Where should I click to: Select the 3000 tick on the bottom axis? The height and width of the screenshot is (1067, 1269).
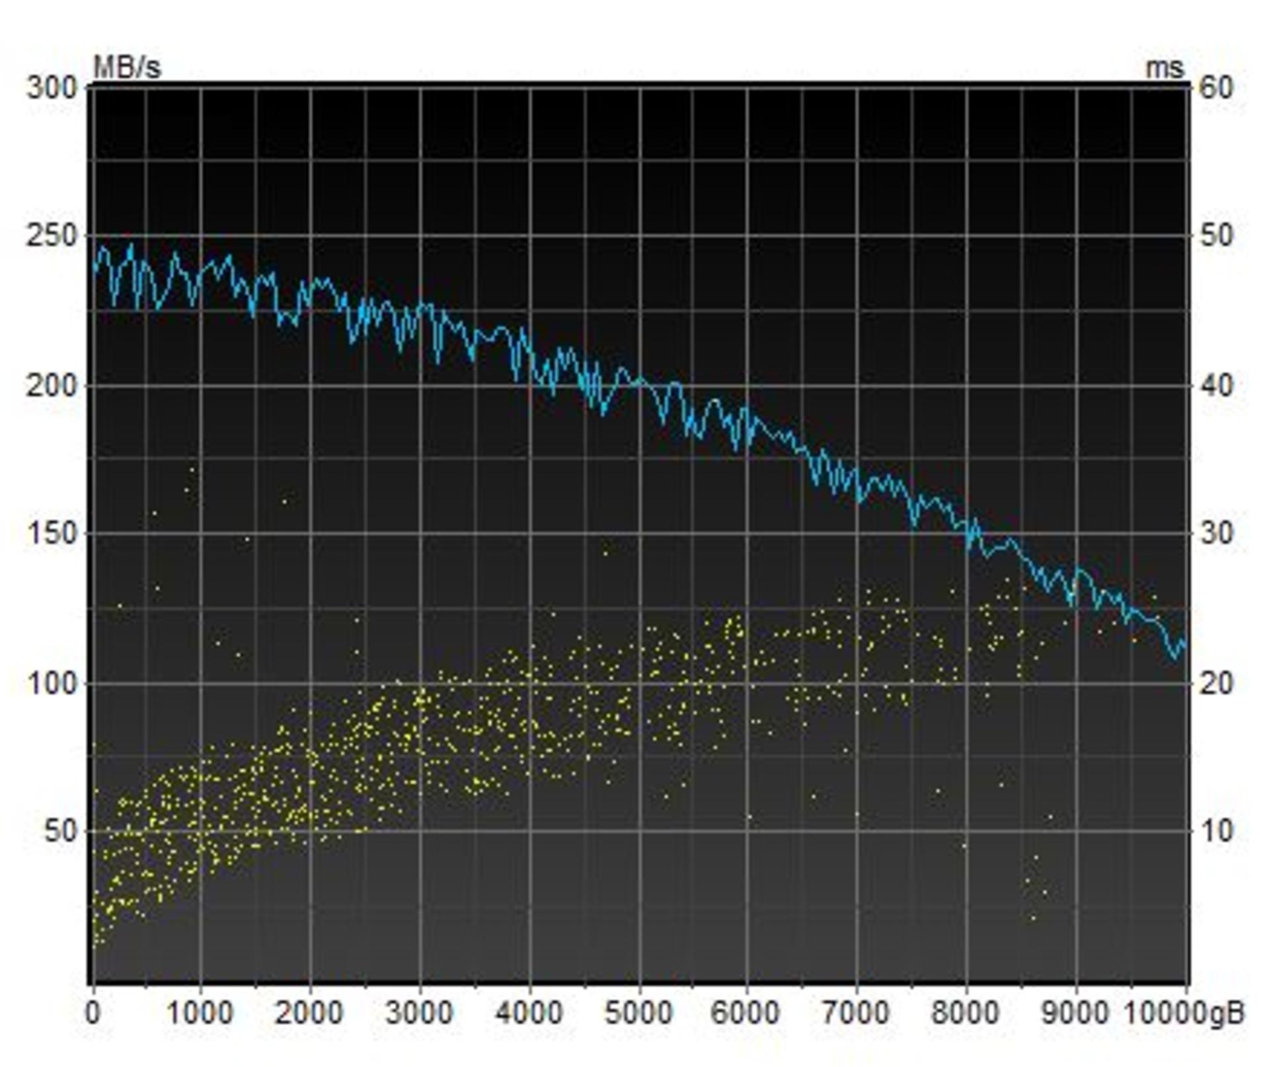coord(419,1013)
